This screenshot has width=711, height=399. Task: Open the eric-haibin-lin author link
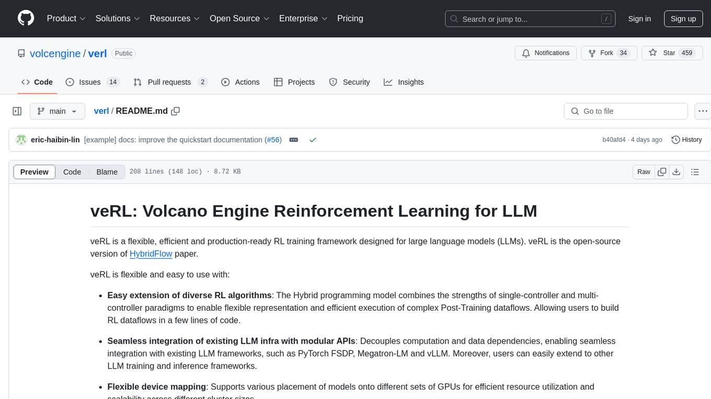55,140
